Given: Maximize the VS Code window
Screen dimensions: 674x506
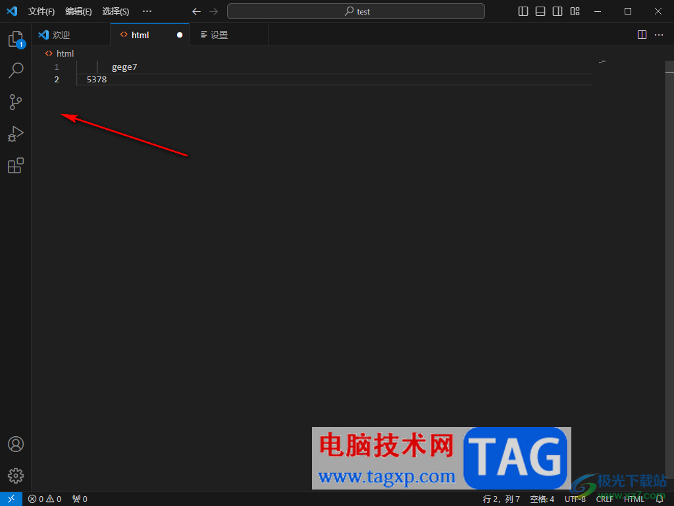Looking at the screenshot, I should (x=627, y=12).
